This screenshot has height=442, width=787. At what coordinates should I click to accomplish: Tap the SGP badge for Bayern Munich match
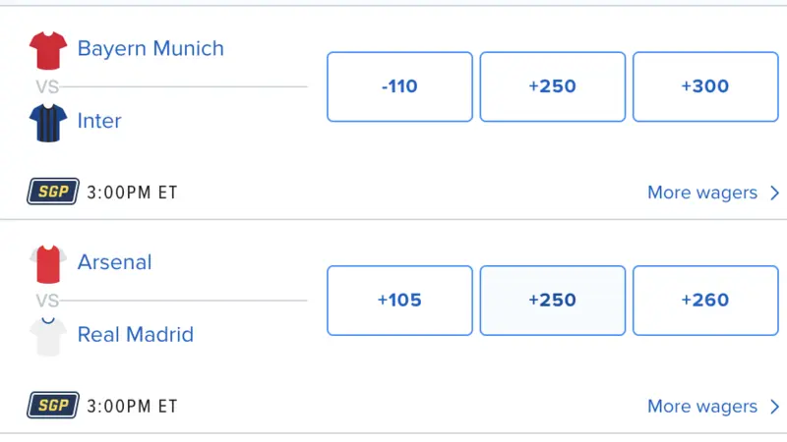tap(53, 192)
